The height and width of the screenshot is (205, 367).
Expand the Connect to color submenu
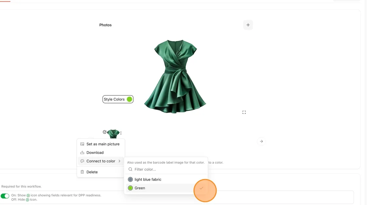pyautogui.click(x=101, y=161)
